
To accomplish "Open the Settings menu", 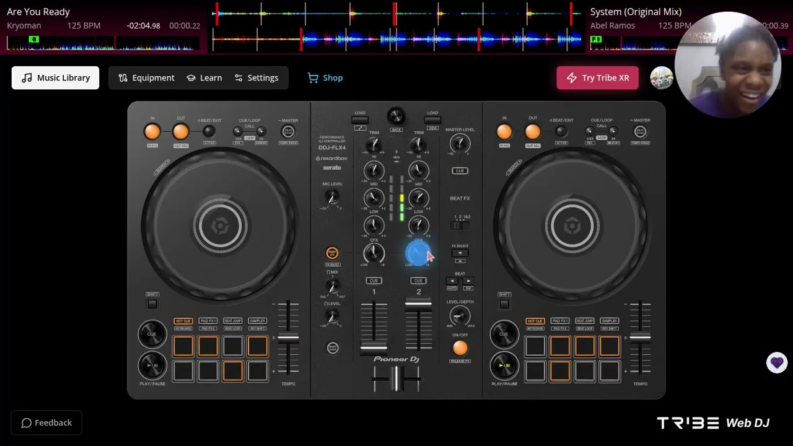I will pyautogui.click(x=256, y=77).
